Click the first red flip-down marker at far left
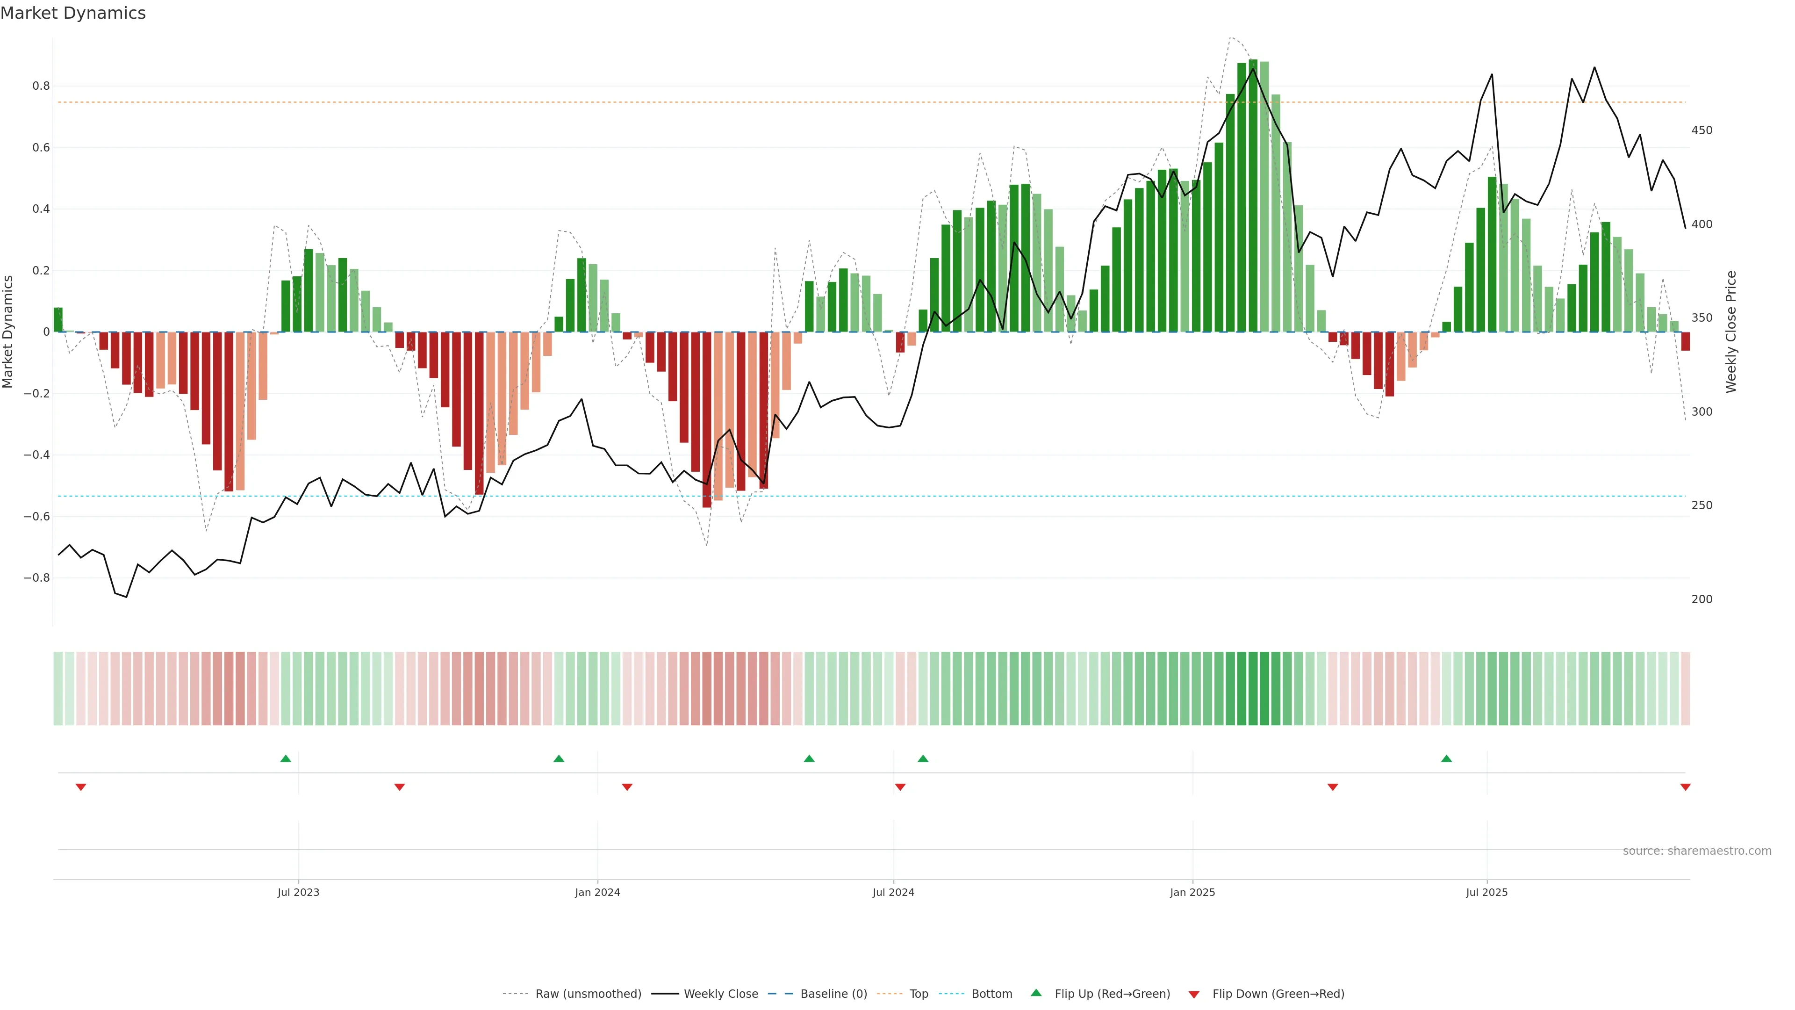The width and height of the screenshot is (1795, 1010). click(x=81, y=787)
